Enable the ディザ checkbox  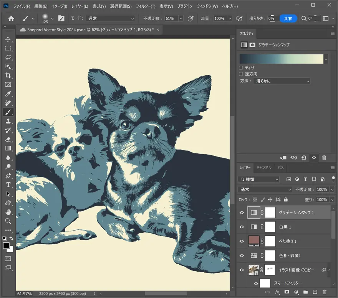point(241,68)
